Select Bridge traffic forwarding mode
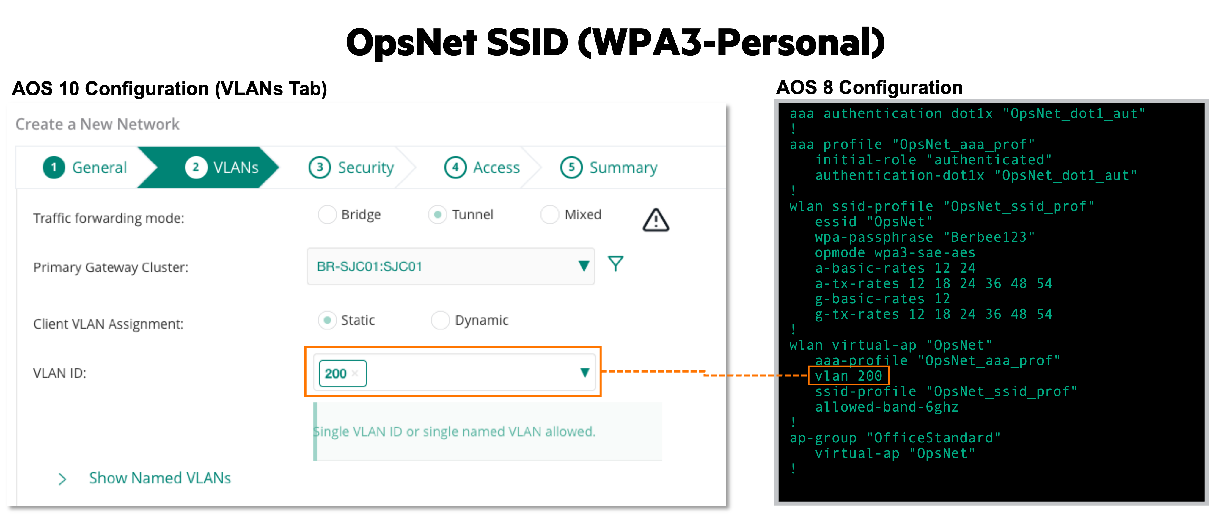The image size is (1210, 515). (x=327, y=215)
